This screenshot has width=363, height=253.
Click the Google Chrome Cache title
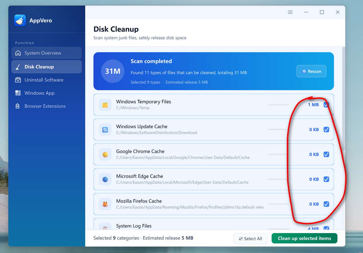[x=140, y=151]
